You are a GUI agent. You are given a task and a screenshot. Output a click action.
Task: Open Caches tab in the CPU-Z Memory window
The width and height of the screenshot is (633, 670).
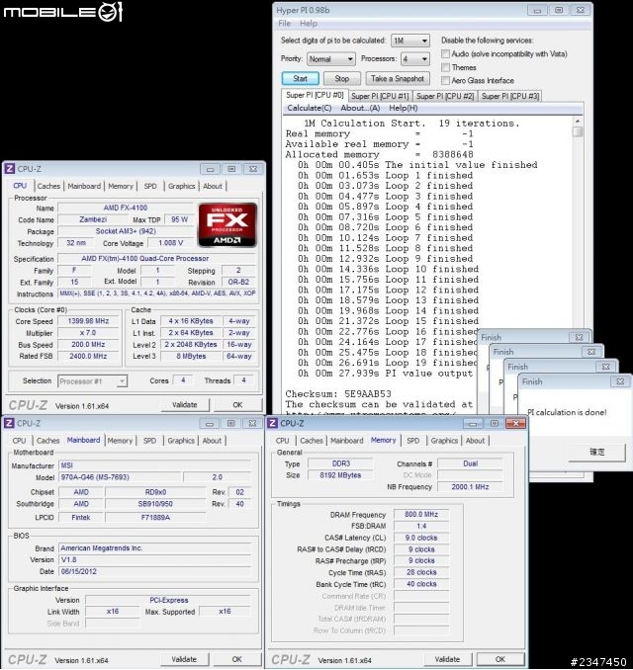312,441
